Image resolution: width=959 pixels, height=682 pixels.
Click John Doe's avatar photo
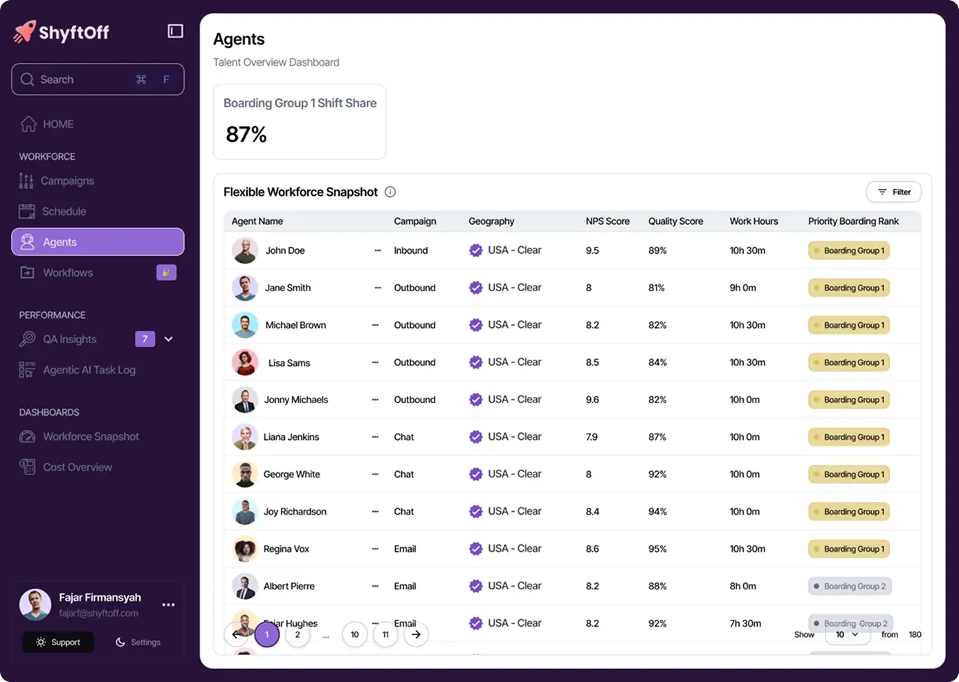(245, 250)
